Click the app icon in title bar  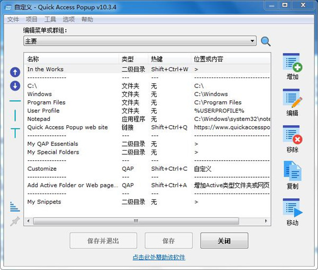8,8
